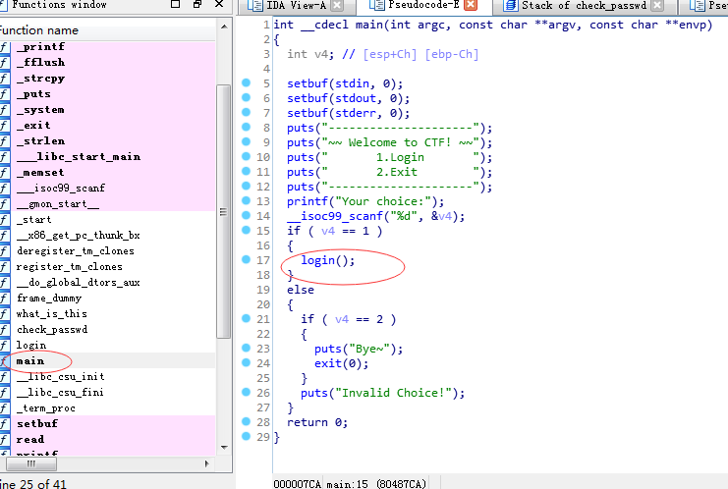Screen dimensions: 728x489
Task: Click the functions list up arrow
Action: (x=224, y=27)
